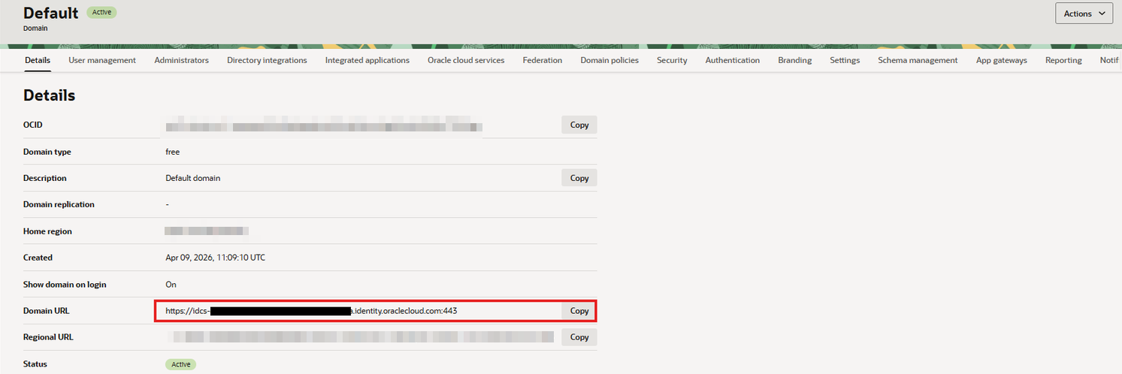Click the Active badge beside Default title
The width and height of the screenshot is (1122, 374).
click(102, 12)
